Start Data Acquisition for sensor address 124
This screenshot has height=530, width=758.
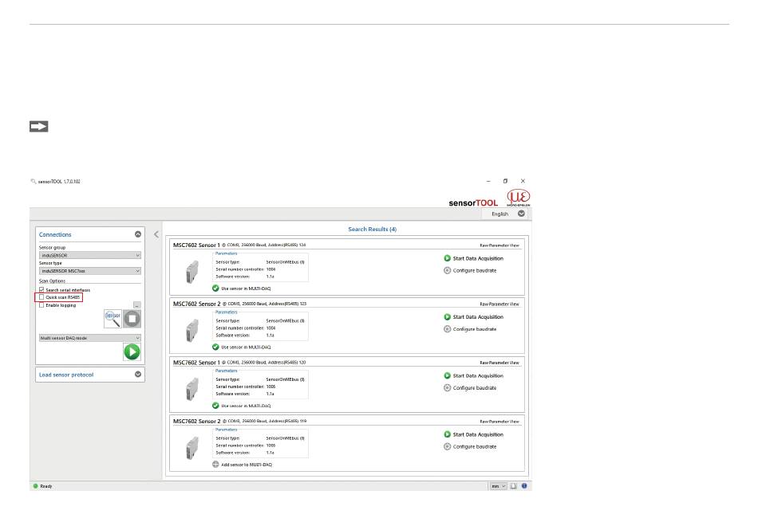pos(474,258)
